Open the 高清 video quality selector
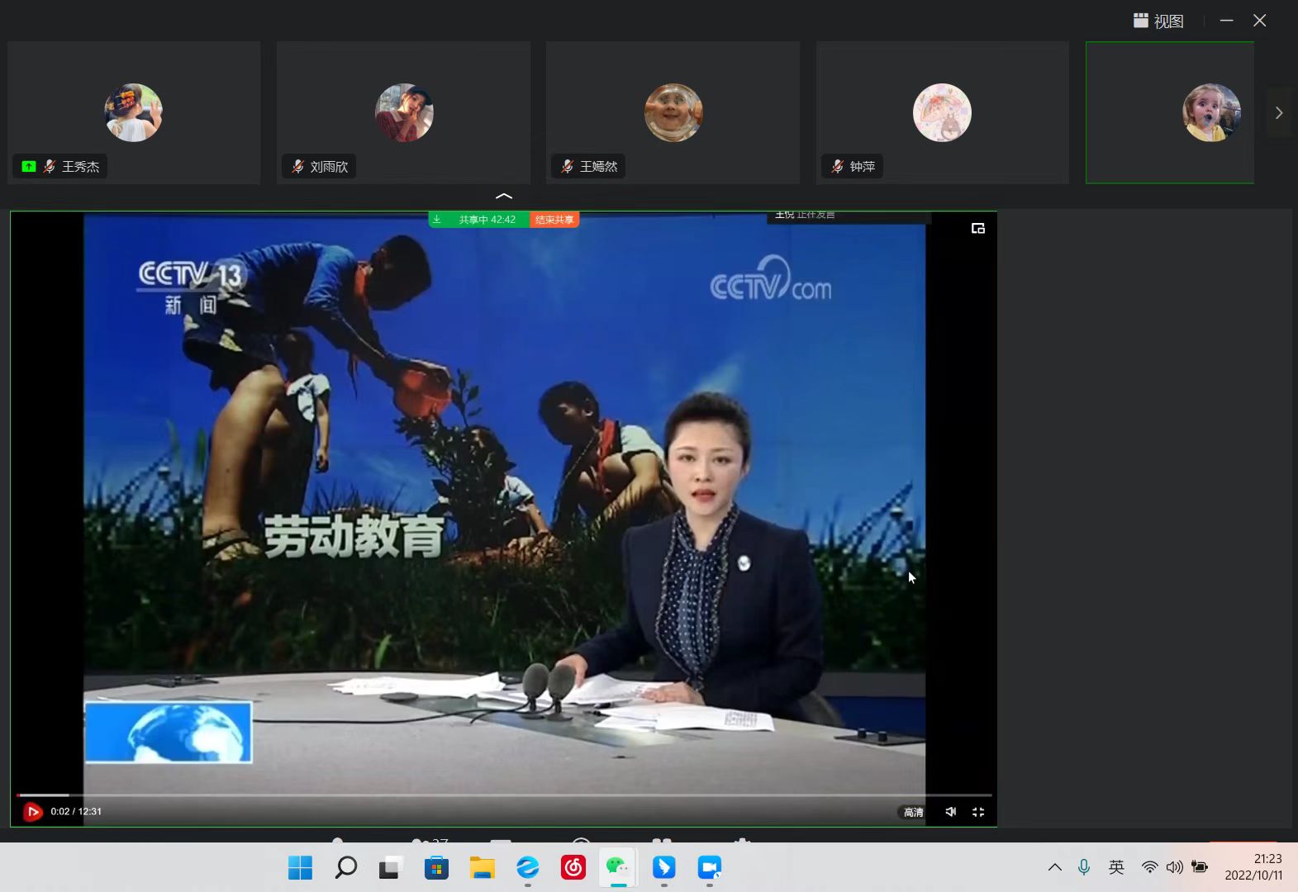The width and height of the screenshot is (1298, 892). pyautogui.click(x=913, y=812)
